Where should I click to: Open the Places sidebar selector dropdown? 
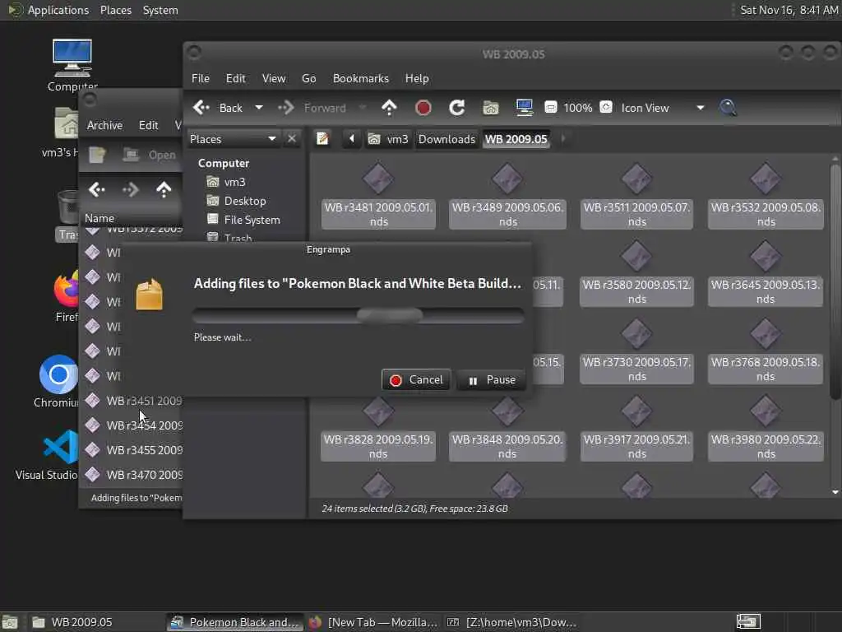(x=234, y=139)
